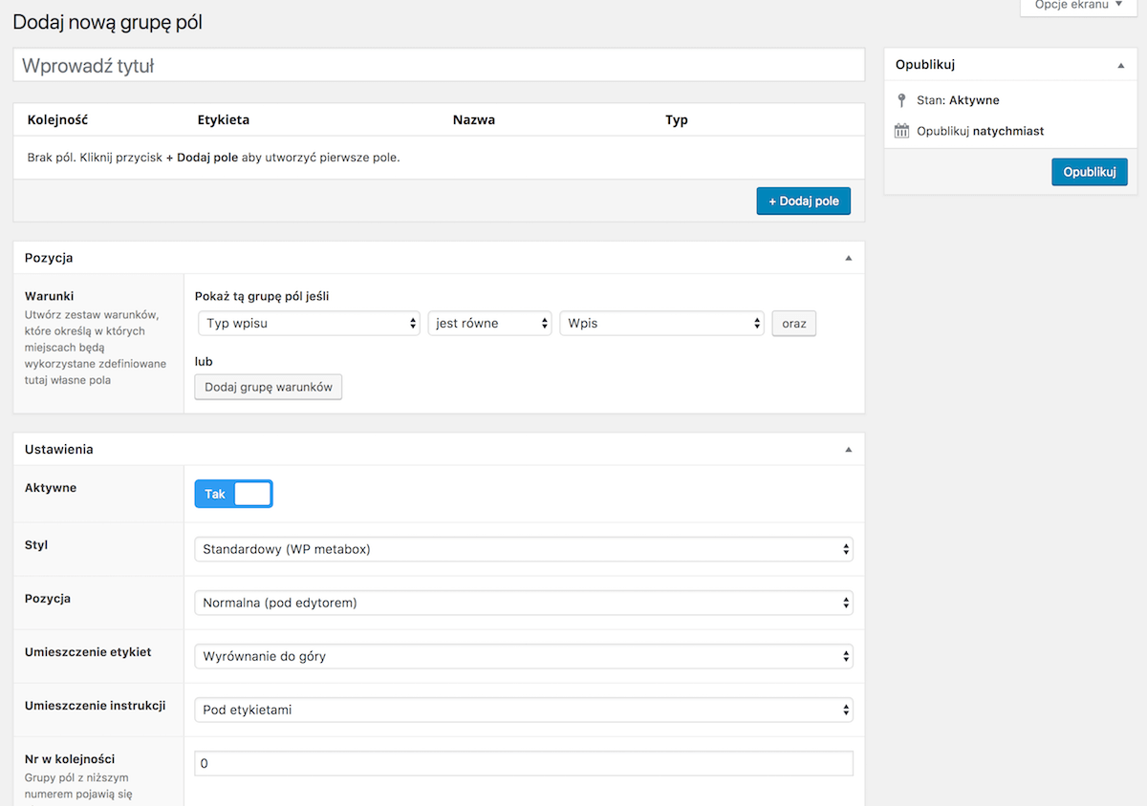This screenshot has height=806, width=1147.
Task: Open the Wpis value dropdown
Action: [662, 323]
